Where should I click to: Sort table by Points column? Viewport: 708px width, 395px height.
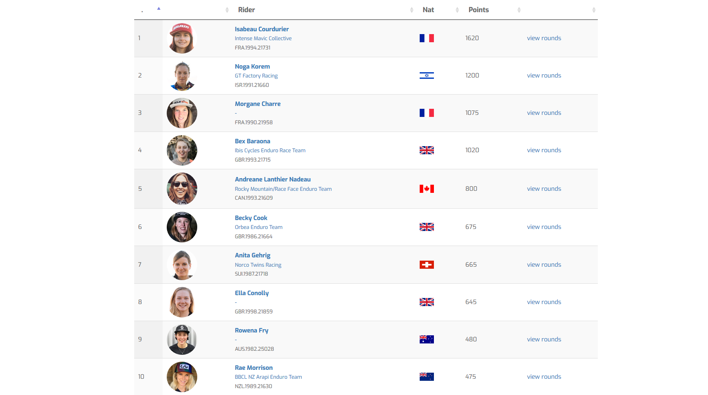(x=479, y=10)
